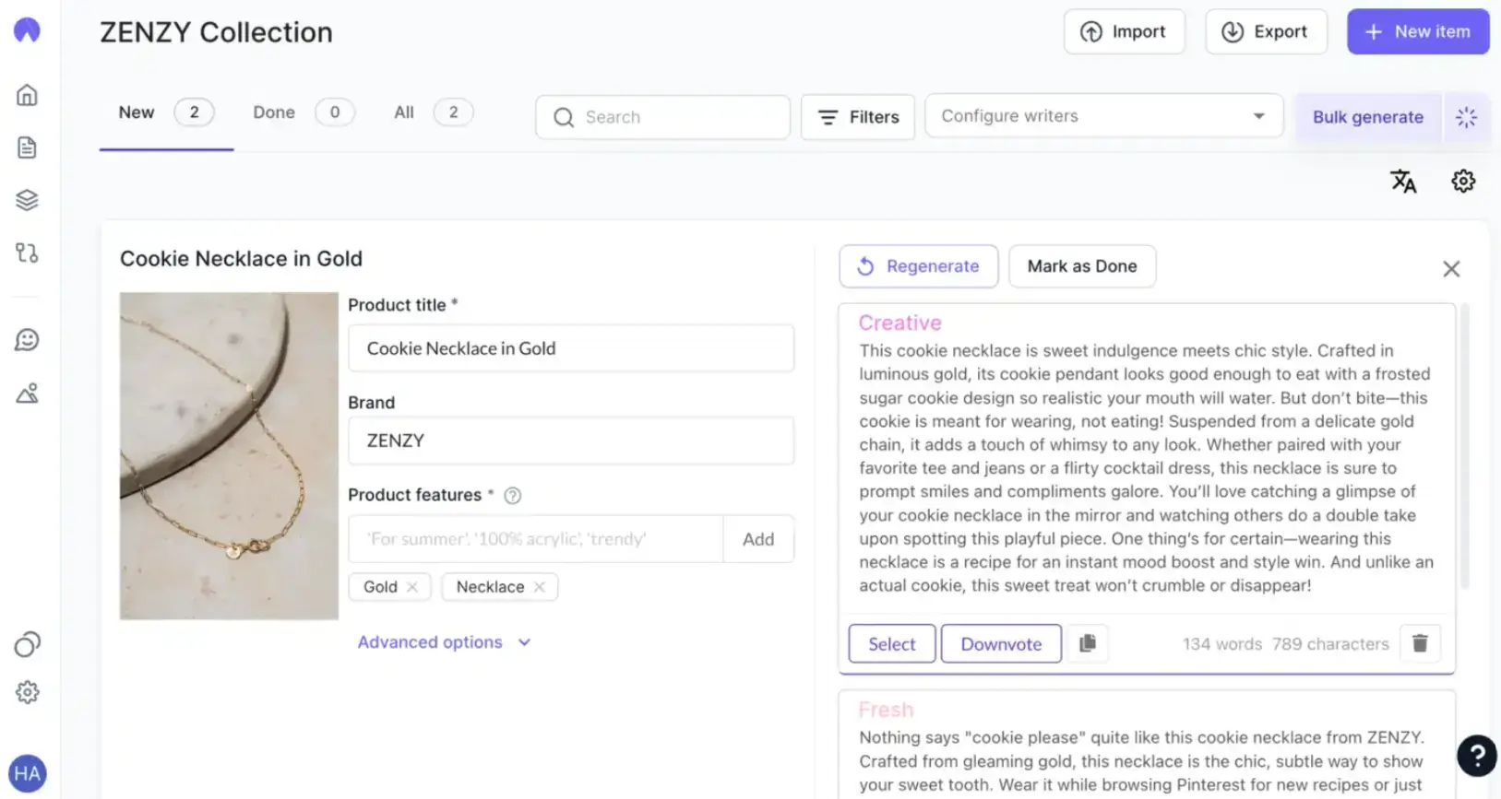Click the sparkle icon beside Bulk generate
1501x799 pixels.
[1466, 117]
